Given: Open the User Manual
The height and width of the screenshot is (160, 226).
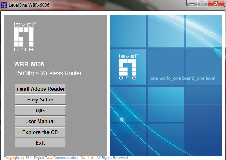Looking at the screenshot, I should pos(40,121).
